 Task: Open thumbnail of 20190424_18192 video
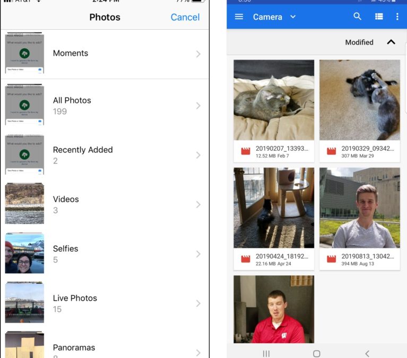(x=274, y=207)
